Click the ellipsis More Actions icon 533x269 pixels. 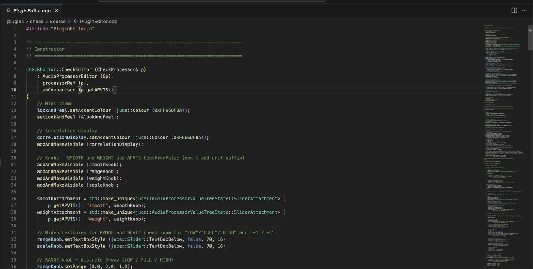tap(524, 10)
